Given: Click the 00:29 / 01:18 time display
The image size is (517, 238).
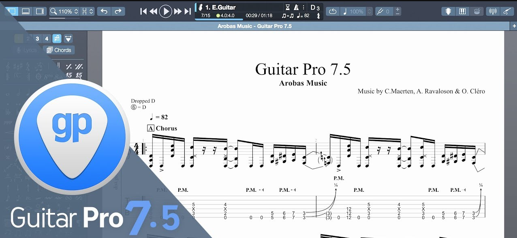Looking at the screenshot, I should [x=259, y=16].
